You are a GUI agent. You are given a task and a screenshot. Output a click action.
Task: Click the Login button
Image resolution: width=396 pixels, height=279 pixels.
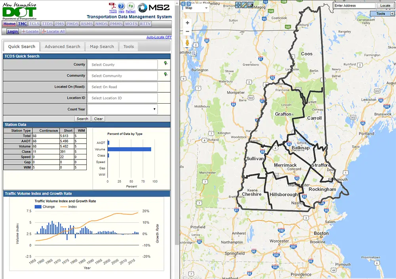click(12, 31)
